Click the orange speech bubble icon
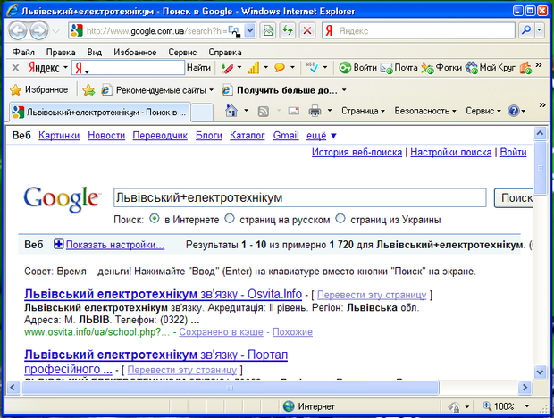Image resolution: width=554 pixels, height=418 pixels. (280, 67)
